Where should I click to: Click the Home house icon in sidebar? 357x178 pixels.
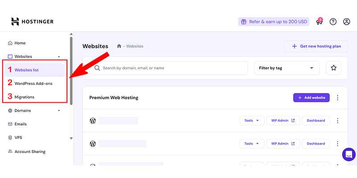[10, 43]
